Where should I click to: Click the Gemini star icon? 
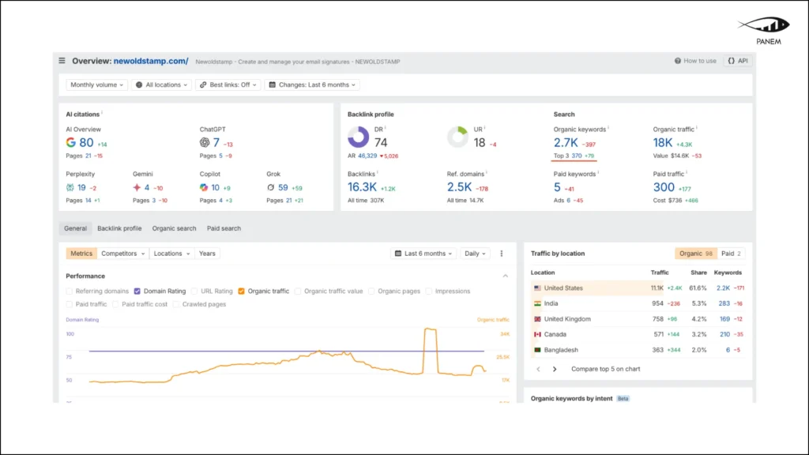tap(137, 188)
